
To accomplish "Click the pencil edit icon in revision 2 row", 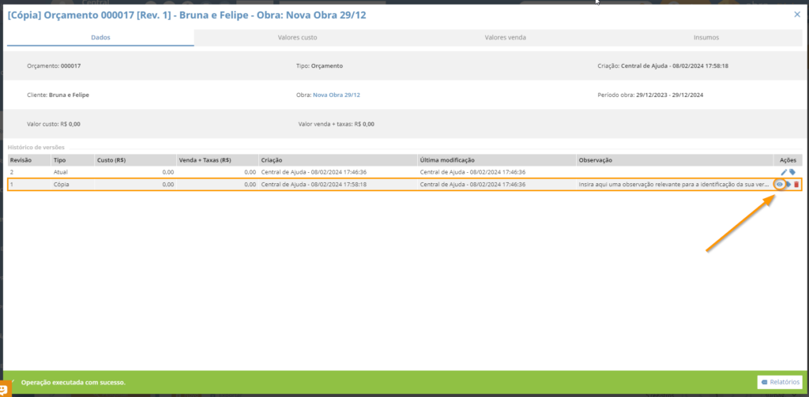I will (x=784, y=172).
